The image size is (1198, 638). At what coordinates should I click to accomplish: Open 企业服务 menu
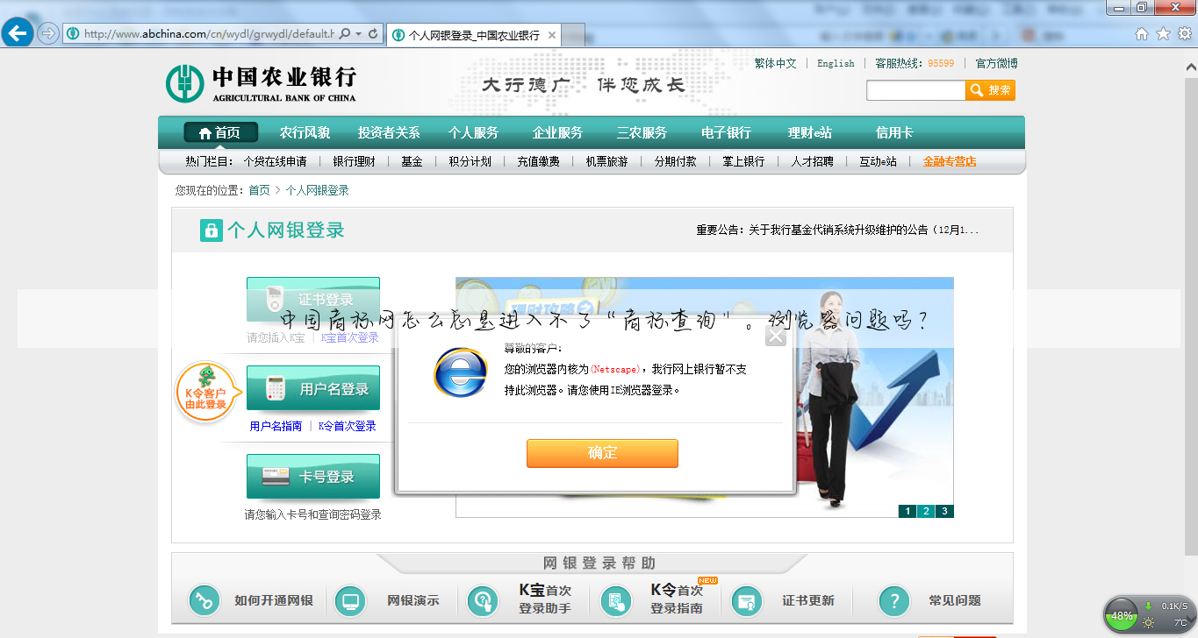(x=557, y=132)
